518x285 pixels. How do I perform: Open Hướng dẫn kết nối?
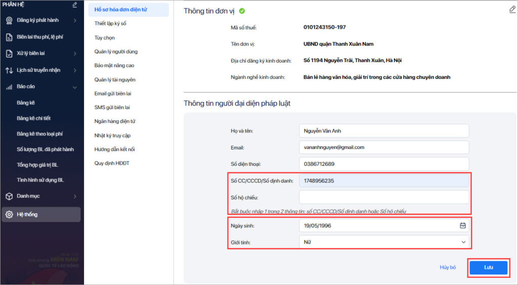[114, 149]
